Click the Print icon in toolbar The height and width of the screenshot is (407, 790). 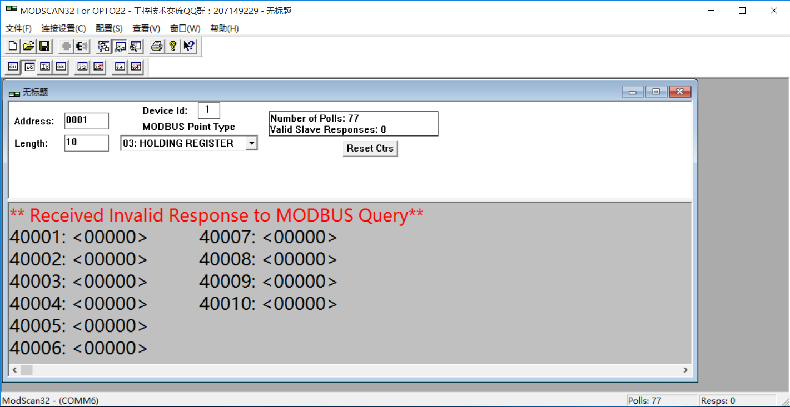click(x=157, y=47)
